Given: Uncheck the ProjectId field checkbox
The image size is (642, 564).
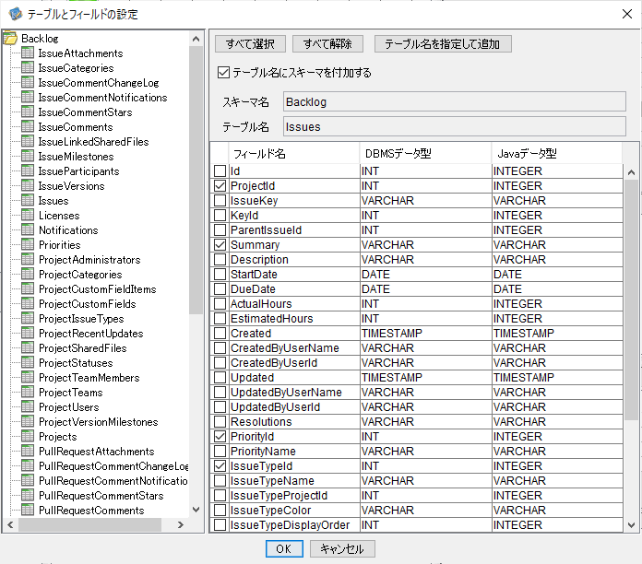Looking at the screenshot, I should coord(220,185).
